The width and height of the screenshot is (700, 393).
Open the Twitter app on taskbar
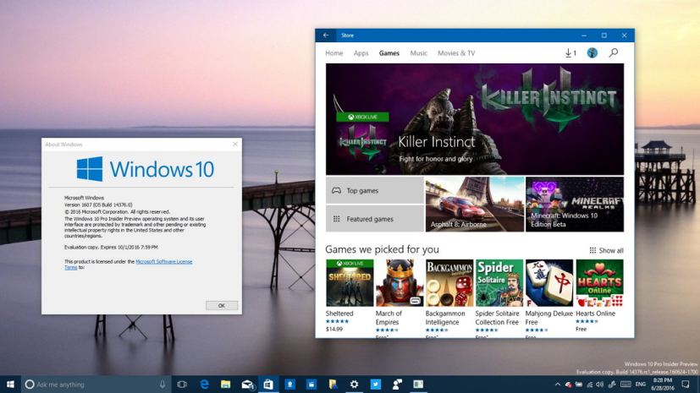[x=376, y=384]
